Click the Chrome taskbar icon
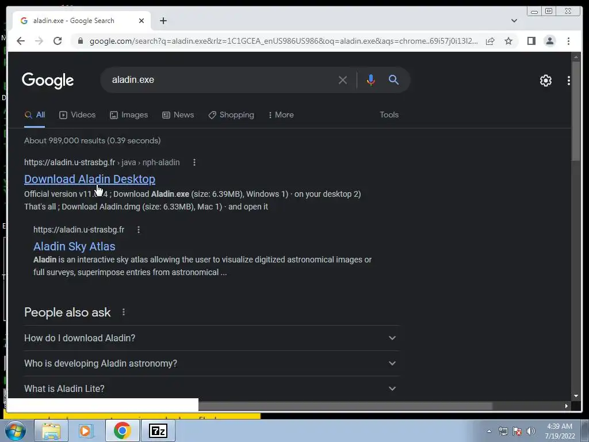The height and width of the screenshot is (442, 589). [122, 430]
